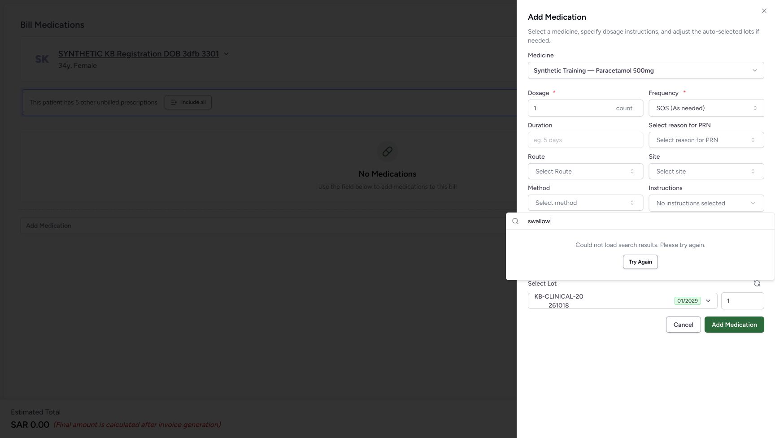775x438 pixels.
Task: Click the Select Lot label
Action: pyautogui.click(x=542, y=283)
